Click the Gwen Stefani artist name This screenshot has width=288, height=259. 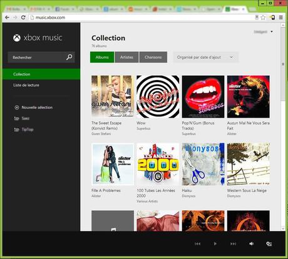(101, 134)
